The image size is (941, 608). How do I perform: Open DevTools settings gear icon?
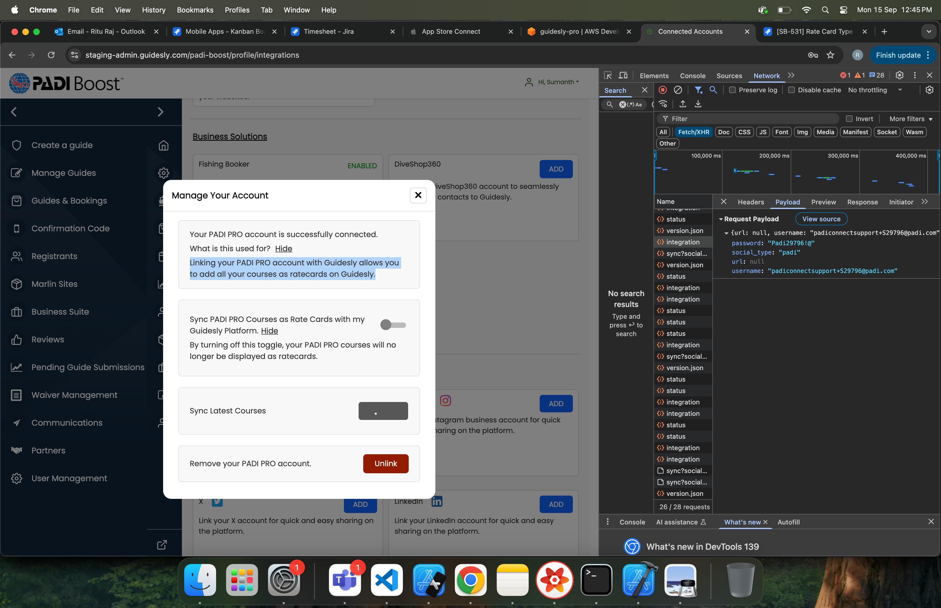[x=900, y=75]
